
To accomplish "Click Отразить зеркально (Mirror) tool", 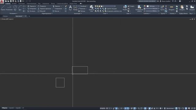I will [44, 9].
